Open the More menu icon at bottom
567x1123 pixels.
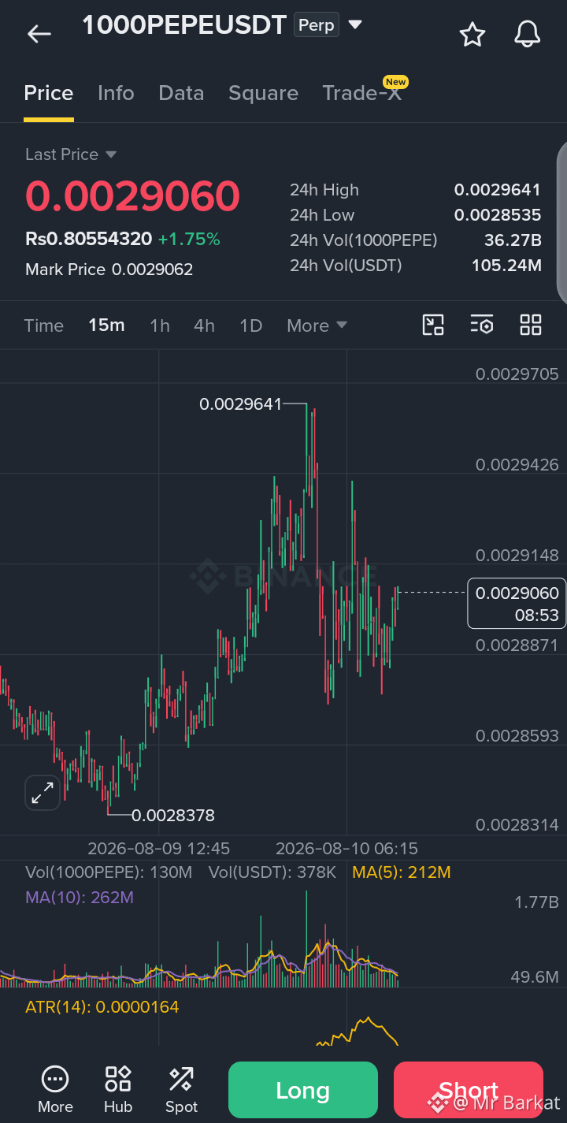pos(55,1090)
